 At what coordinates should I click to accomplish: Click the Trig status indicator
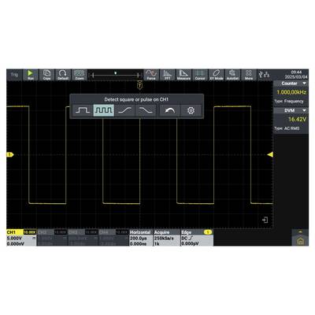point(14,75)
